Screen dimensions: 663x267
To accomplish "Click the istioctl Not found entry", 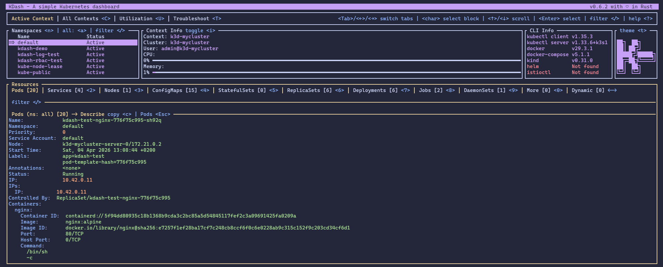I will tap(563, 72).
